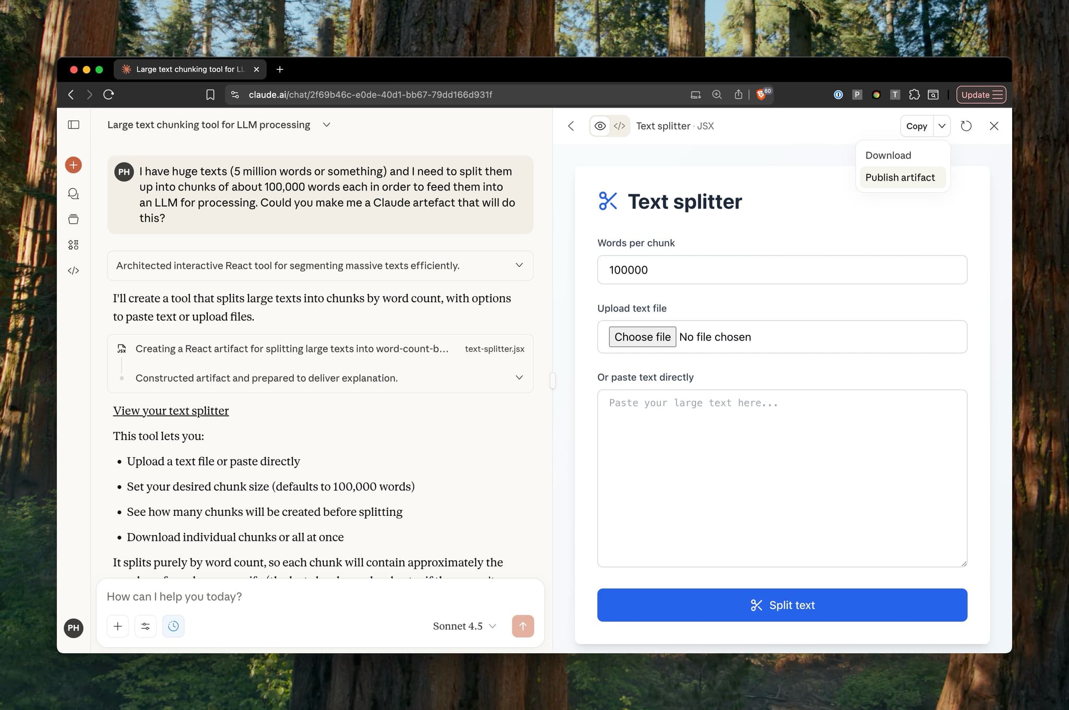Image resolution: width=1069 pixels, height=710 pixels.
Task: Open the Code icon in left sidebar
Action: [73, 270]
